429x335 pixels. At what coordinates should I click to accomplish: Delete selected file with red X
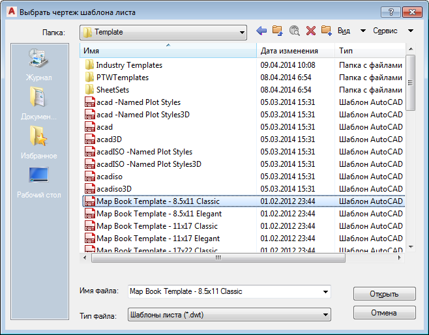click(311, 31)
